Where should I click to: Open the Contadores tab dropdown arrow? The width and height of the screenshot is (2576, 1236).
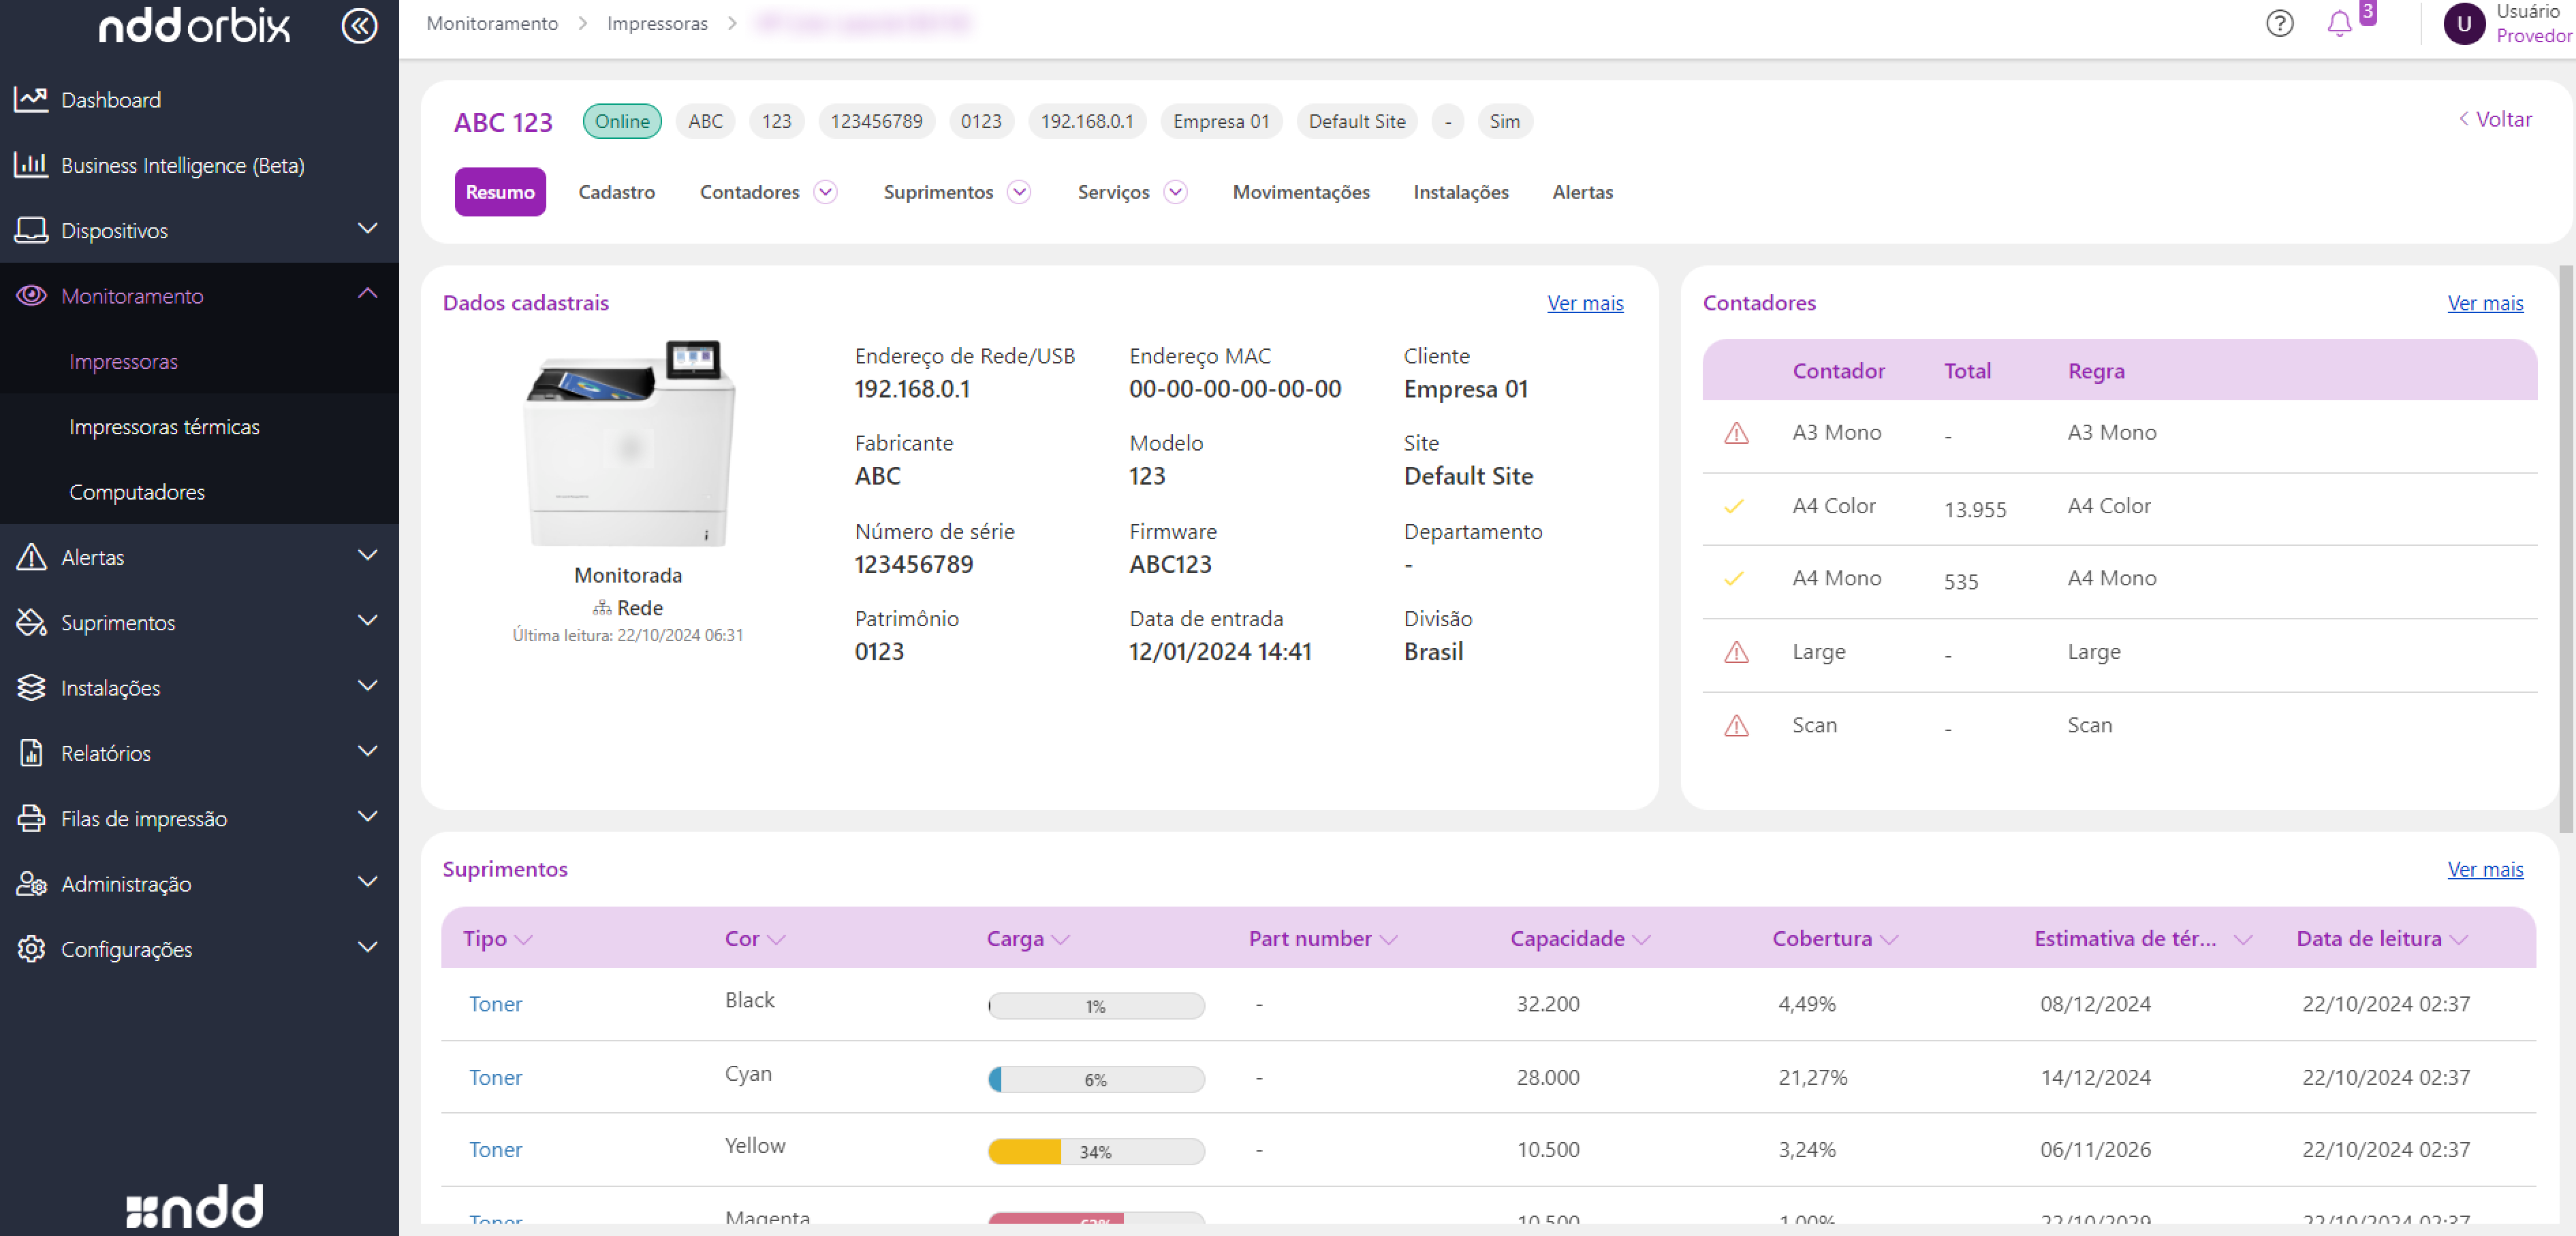(x=825, y=192)
